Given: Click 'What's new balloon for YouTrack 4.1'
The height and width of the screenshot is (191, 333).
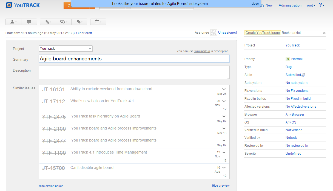Looking at the screenshot, I should coord(102,101).
